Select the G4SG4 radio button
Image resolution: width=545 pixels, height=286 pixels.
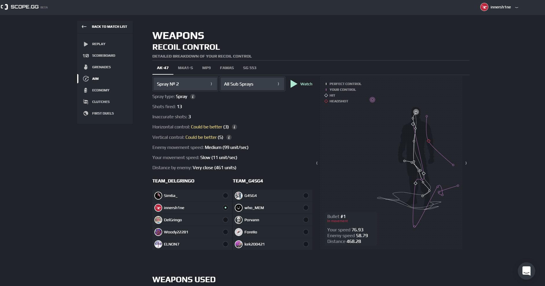click(x=306, y=196)
